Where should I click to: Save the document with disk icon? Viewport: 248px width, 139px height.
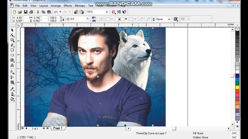(26, 12)
